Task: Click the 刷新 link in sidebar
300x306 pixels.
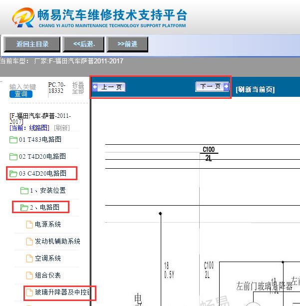Action: click(x=62, y=128)
